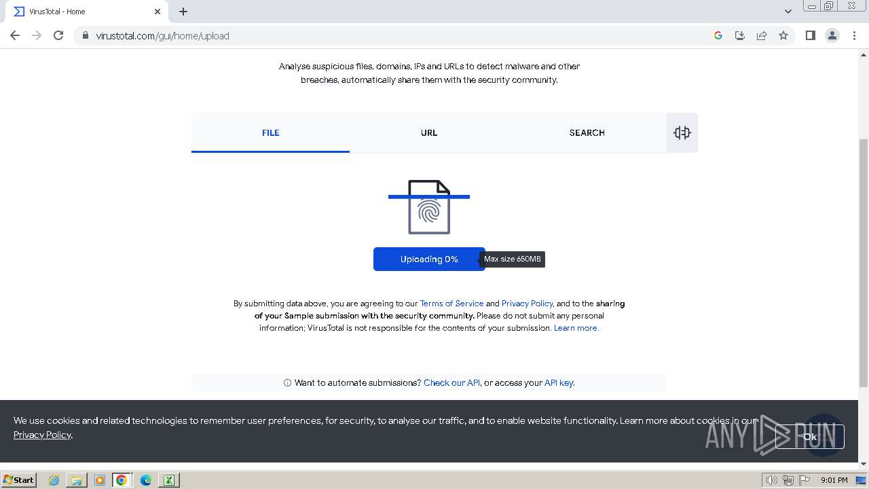869x489 pixels.
Task: Open the API search tool icon
Action: coord(682,132)
